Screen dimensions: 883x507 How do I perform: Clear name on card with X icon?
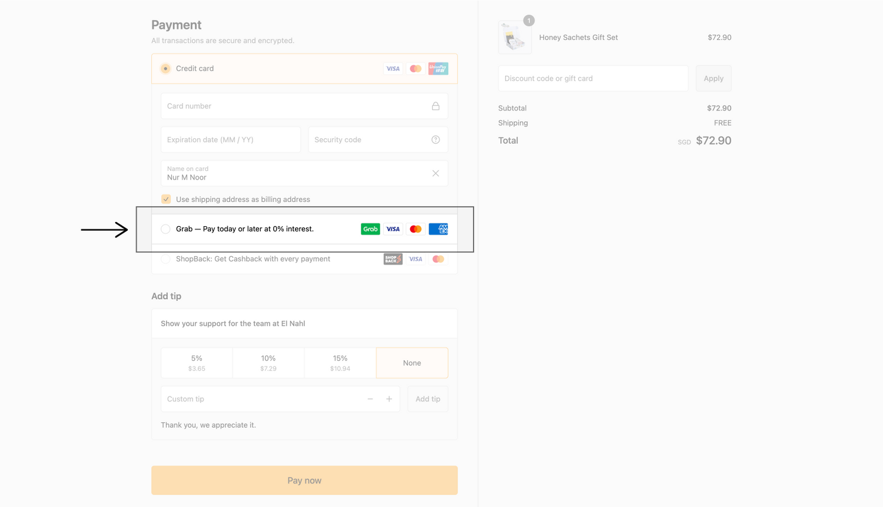coord(436,173)
